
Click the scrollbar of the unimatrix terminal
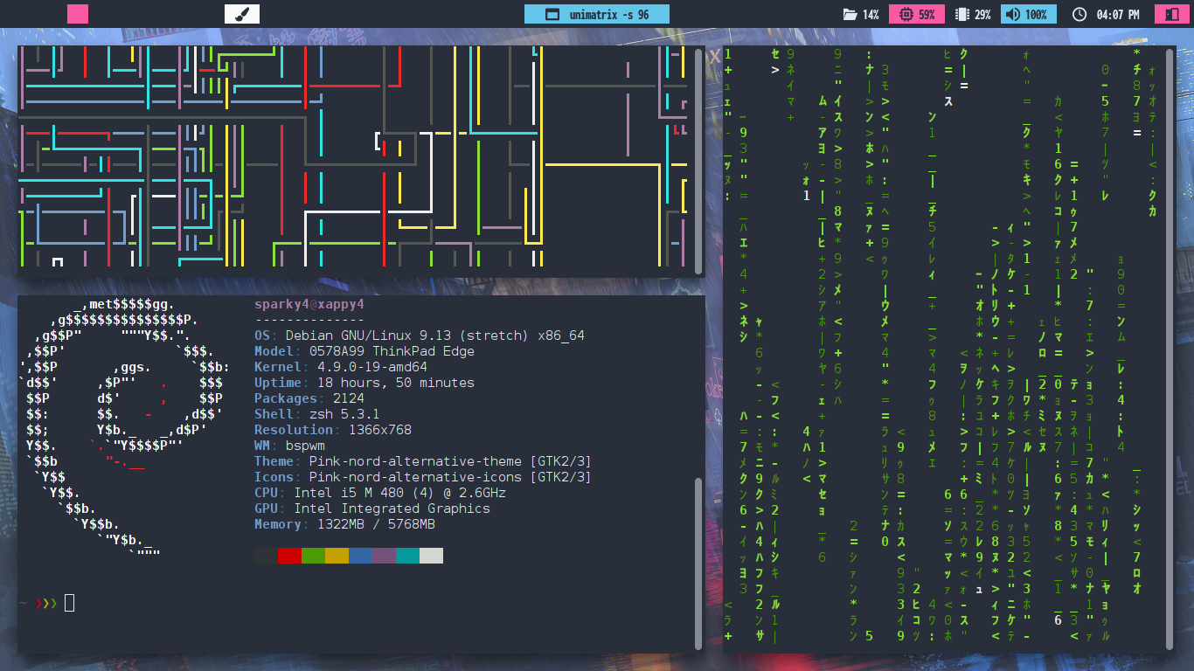pos(1170,349)
